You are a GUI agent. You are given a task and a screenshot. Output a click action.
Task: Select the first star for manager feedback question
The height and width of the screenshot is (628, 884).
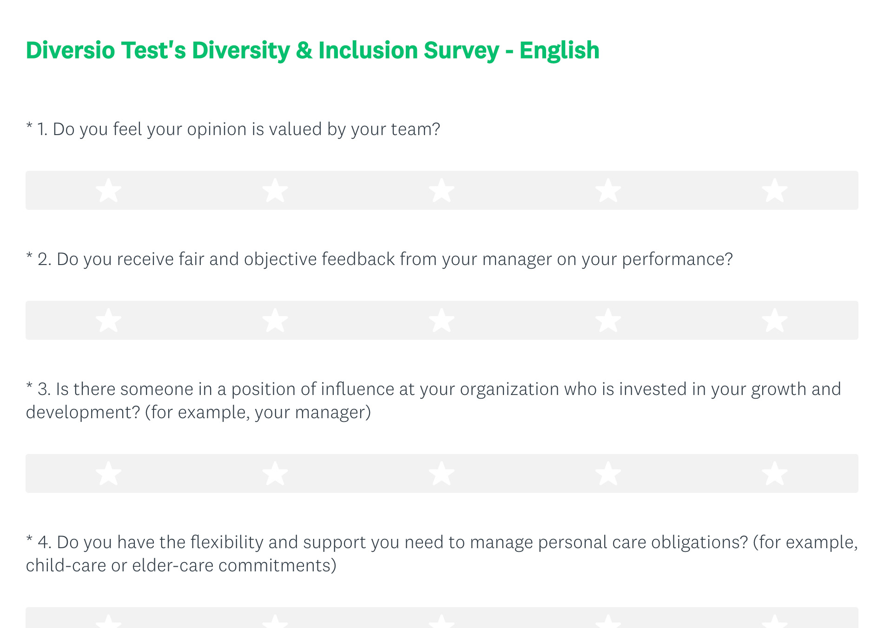[109, 320]
